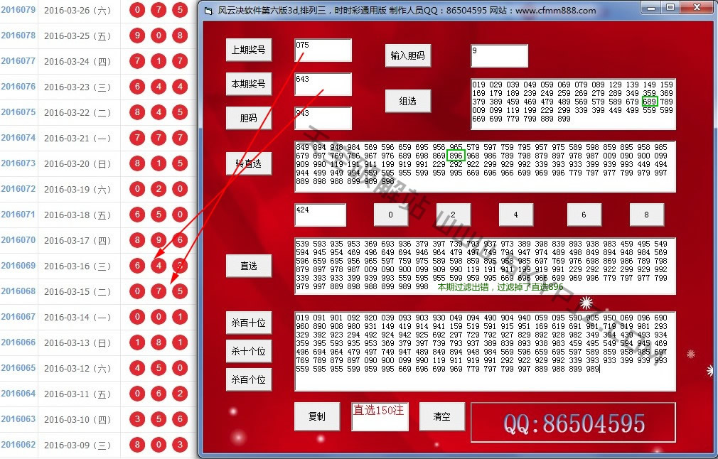Screen dimensions: 718x459
Task: Click the 清空 clear button
Action: tap(441, 416)
